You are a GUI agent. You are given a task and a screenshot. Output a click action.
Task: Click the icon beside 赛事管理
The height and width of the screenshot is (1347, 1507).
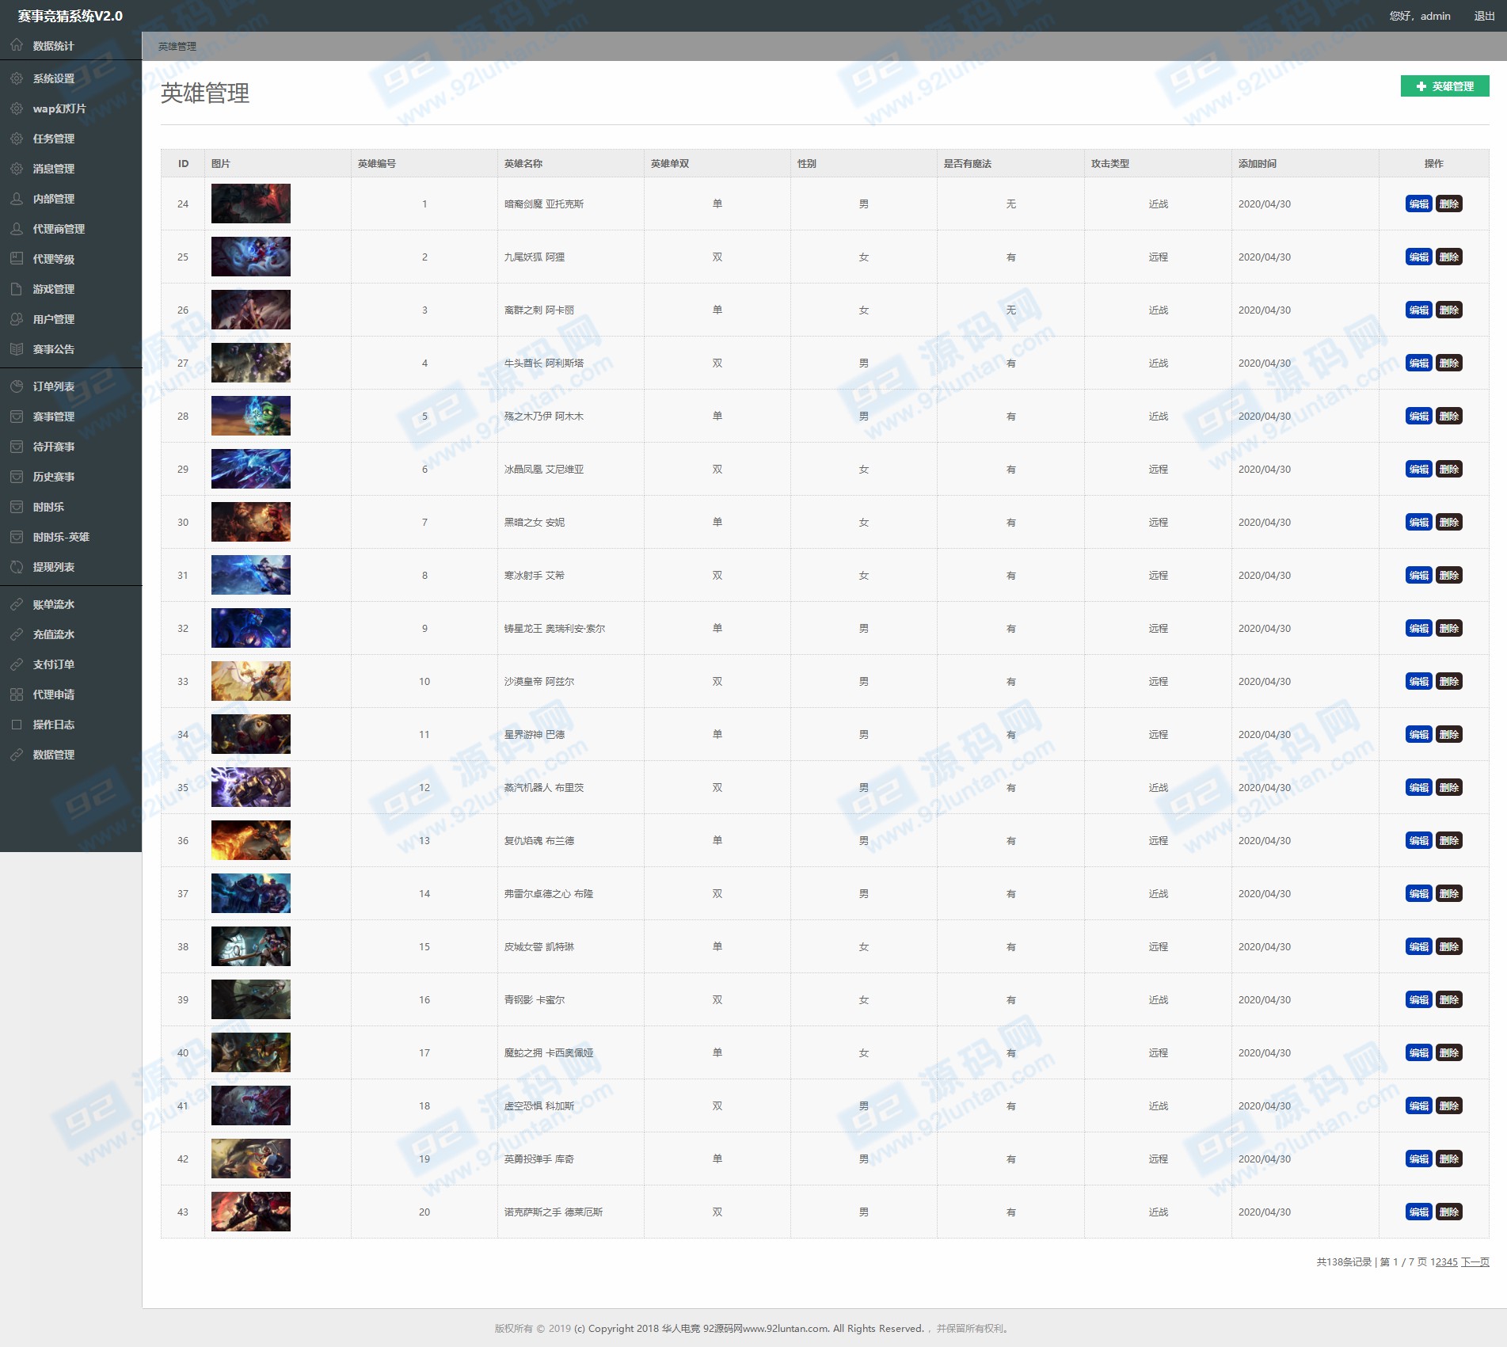click(17, 417)
